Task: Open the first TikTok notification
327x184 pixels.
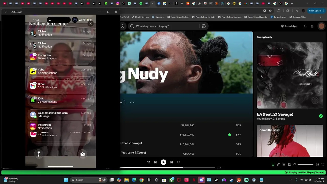Action: tap(61, 33)
